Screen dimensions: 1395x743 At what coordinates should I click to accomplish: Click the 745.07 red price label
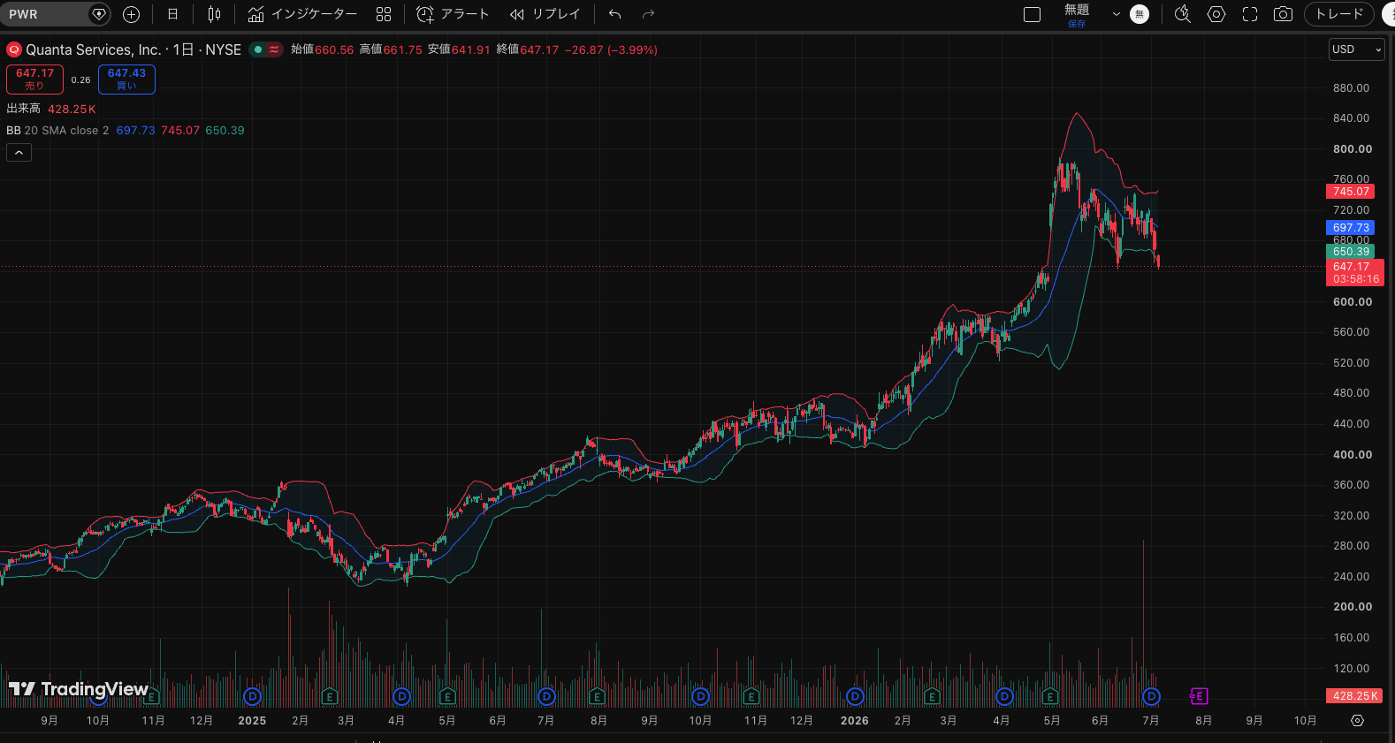point(1350,192)
